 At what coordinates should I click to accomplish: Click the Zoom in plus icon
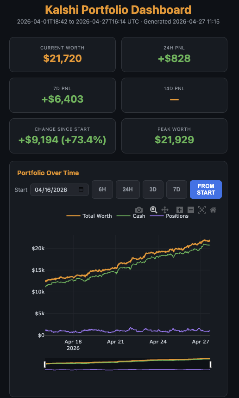[x=180, y=210]
